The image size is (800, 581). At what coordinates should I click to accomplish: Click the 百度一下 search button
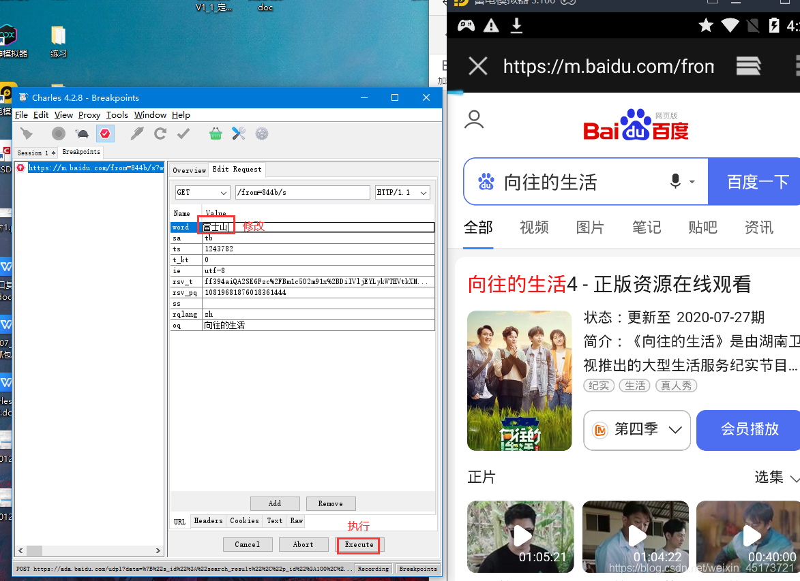tap(759, 181)
